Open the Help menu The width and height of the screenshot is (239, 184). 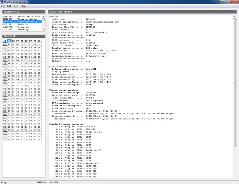[23, 6]
